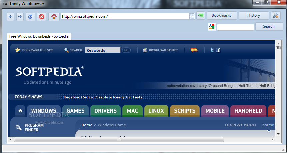
Task: Click the Back arrow button
Action: (x=10, y=17)
